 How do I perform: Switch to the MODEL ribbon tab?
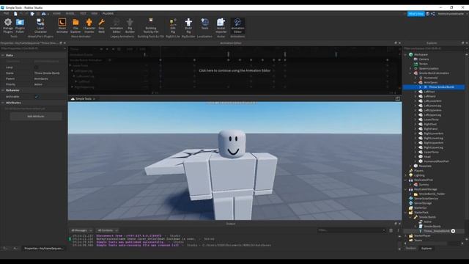70,13
